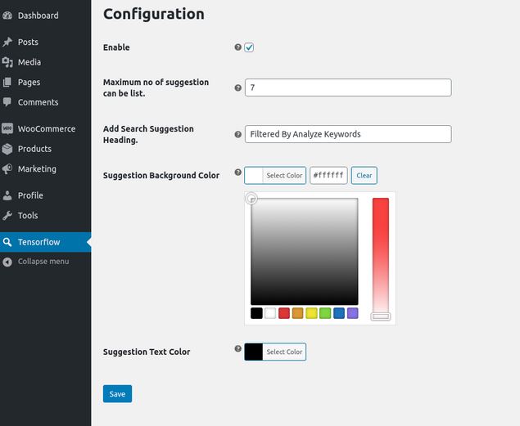Click the Comments bubble icon
The width and height of the screenshot is (520, 426).
point(7,102)
